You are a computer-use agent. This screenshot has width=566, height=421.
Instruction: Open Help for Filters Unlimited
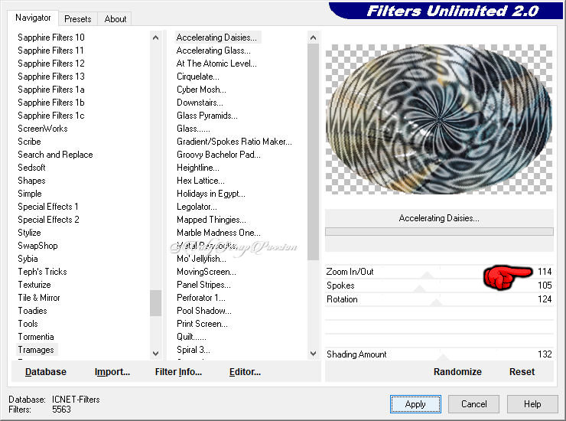(532, 404)
